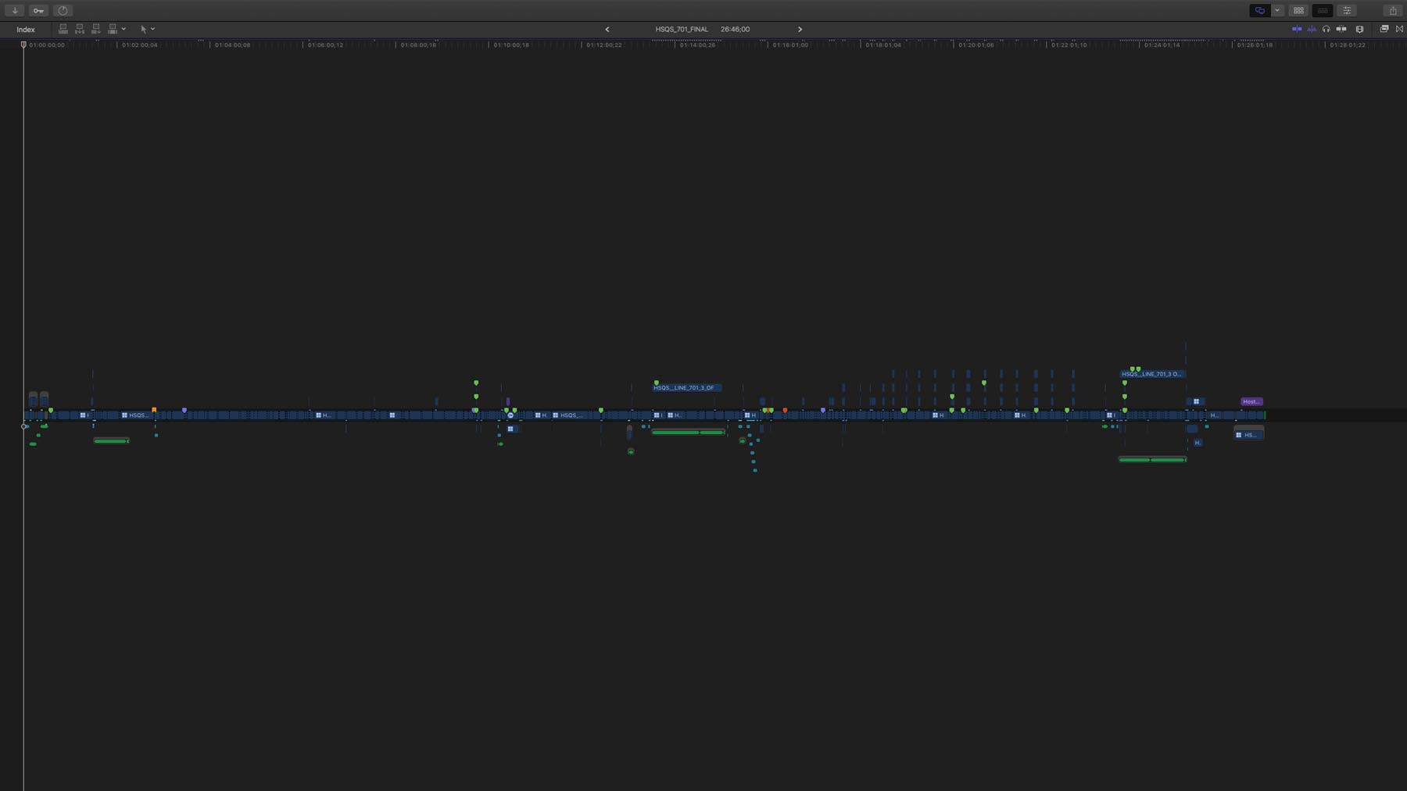Viewport: 1407px width, 791px height.
Task: Open clip appearance filmstrip options
Action: 1360,29
